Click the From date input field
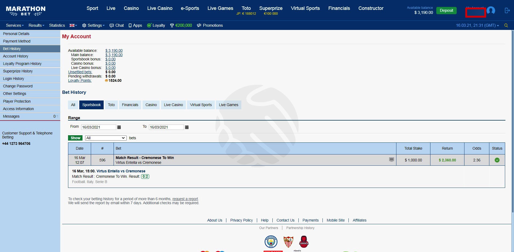Viewport: 514px width, 252px height. 99,127
